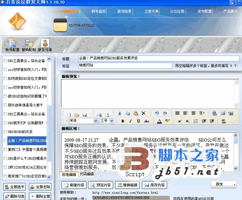Open the 文章采集 tab
This screenshot has width=242, height=200.
point(152,12)
